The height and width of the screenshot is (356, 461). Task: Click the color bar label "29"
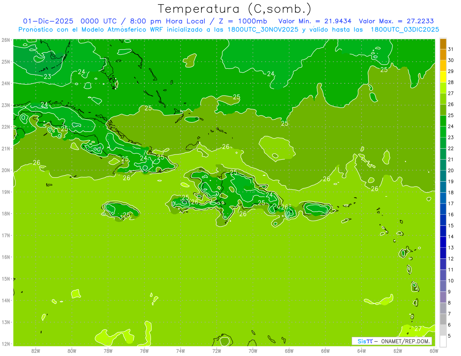pos(451,71)
